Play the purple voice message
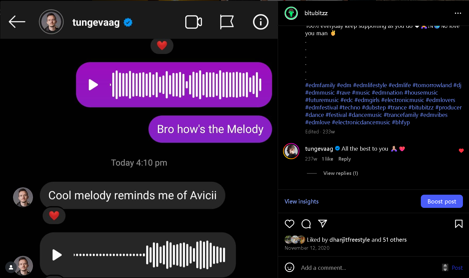This screenshot has height=278, width=469. [93, 85]
